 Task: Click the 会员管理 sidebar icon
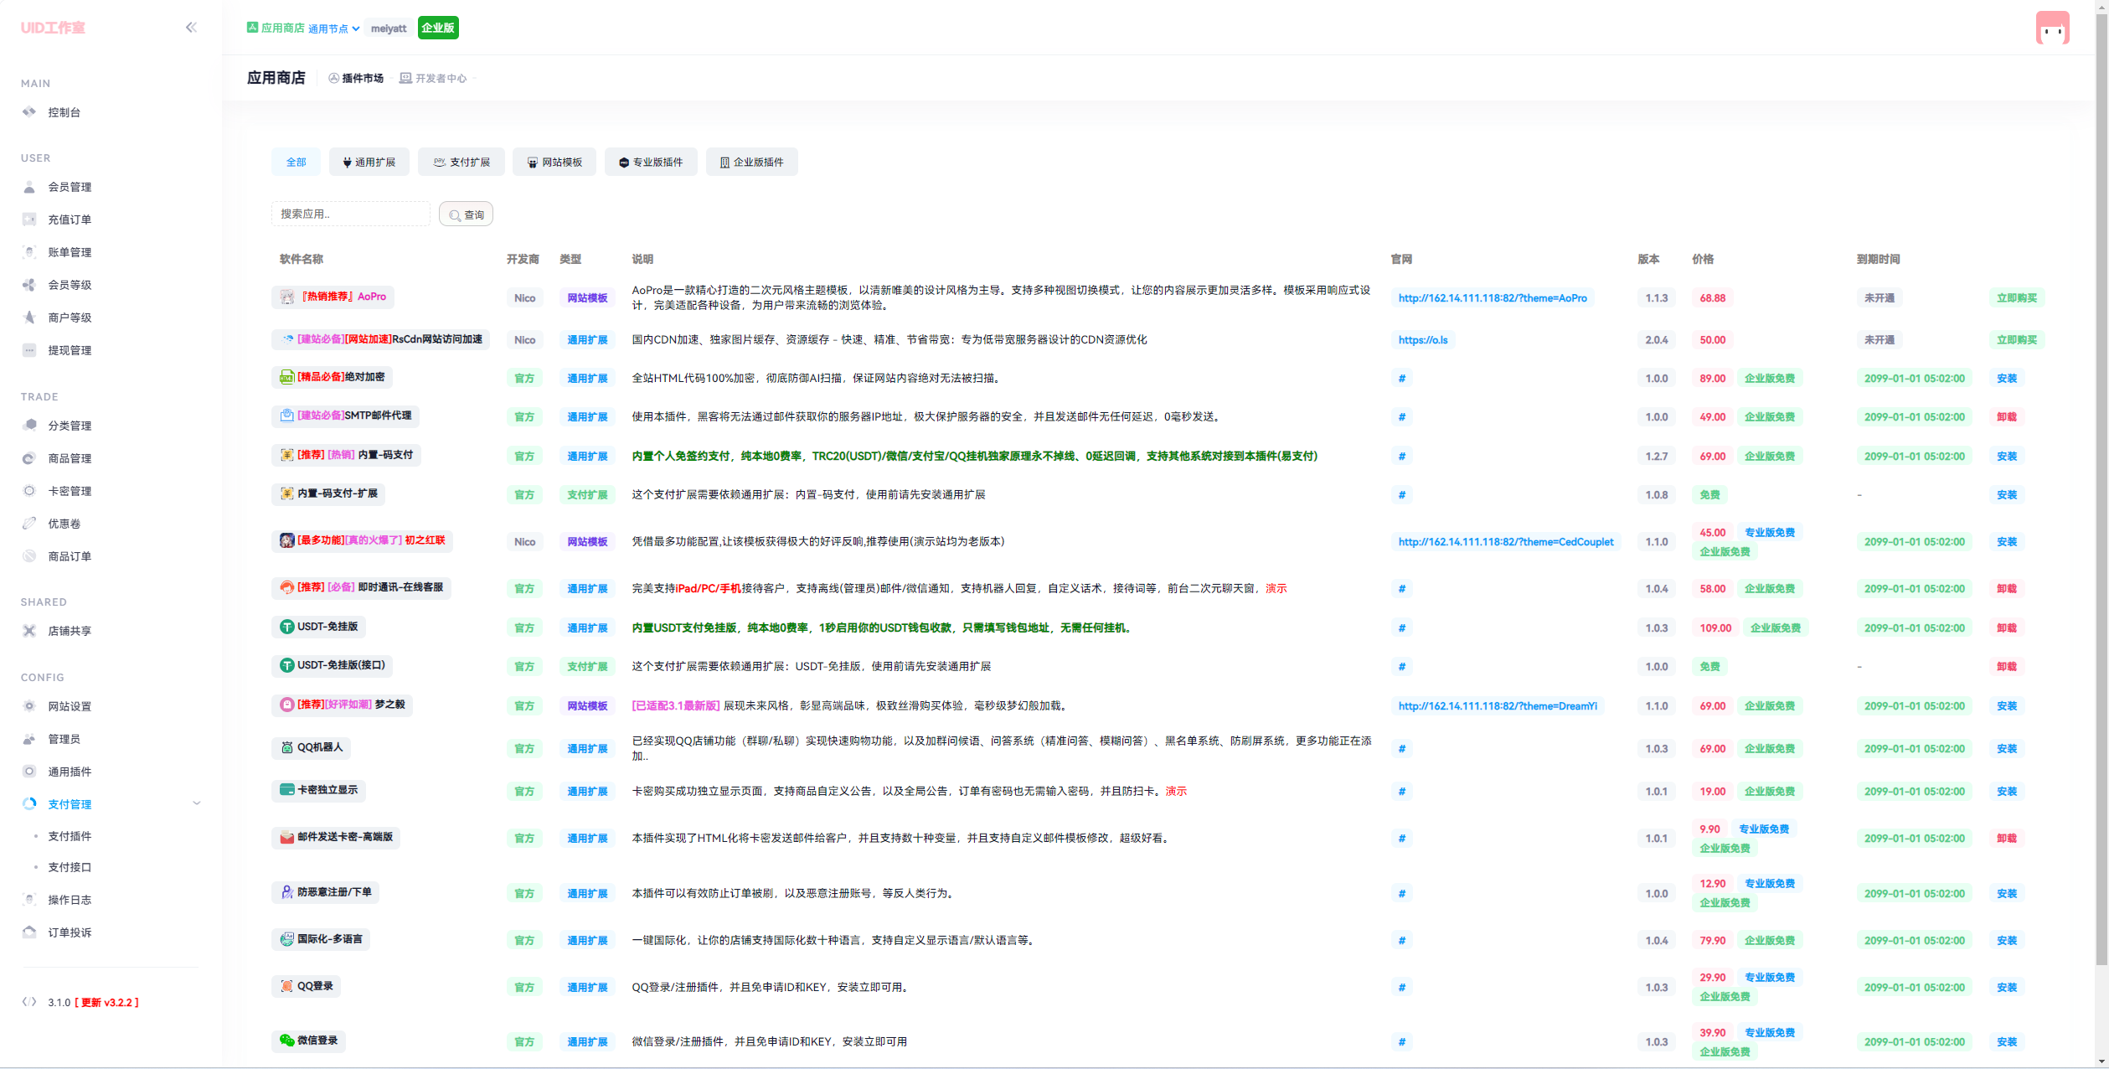pos(29,187)
